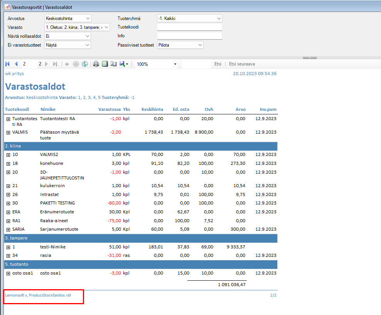Open the Varasto warehouse dropdown
The image size is (381, 315).
(x=106, y=27)
